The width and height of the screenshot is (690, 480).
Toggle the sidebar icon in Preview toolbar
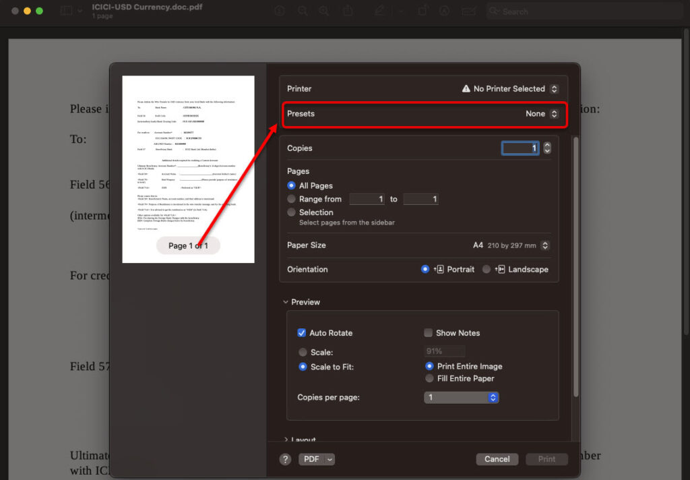click(66, 11)
